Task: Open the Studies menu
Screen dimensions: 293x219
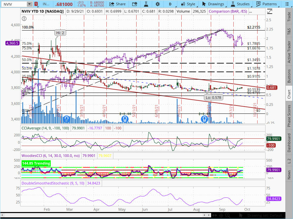Action: pyautogui.click(x=240, y=4)
